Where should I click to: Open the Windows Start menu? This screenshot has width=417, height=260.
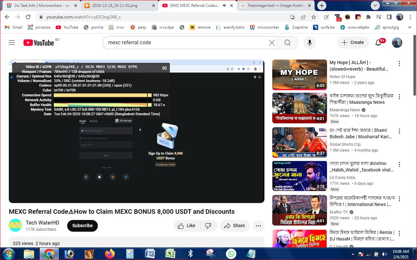[8, 254]
